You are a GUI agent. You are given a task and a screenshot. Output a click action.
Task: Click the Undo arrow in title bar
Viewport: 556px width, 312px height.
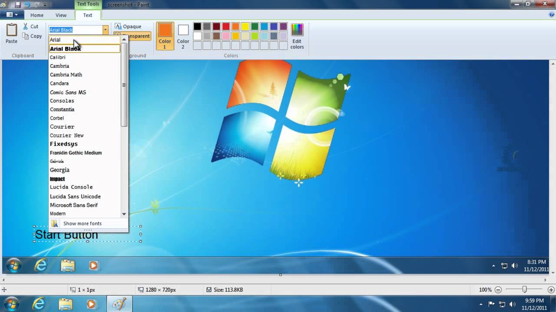(x=27, y=5)
